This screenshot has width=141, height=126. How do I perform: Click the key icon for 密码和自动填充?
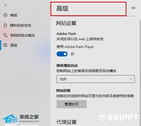pyautogui.click(x=5, y=35)
